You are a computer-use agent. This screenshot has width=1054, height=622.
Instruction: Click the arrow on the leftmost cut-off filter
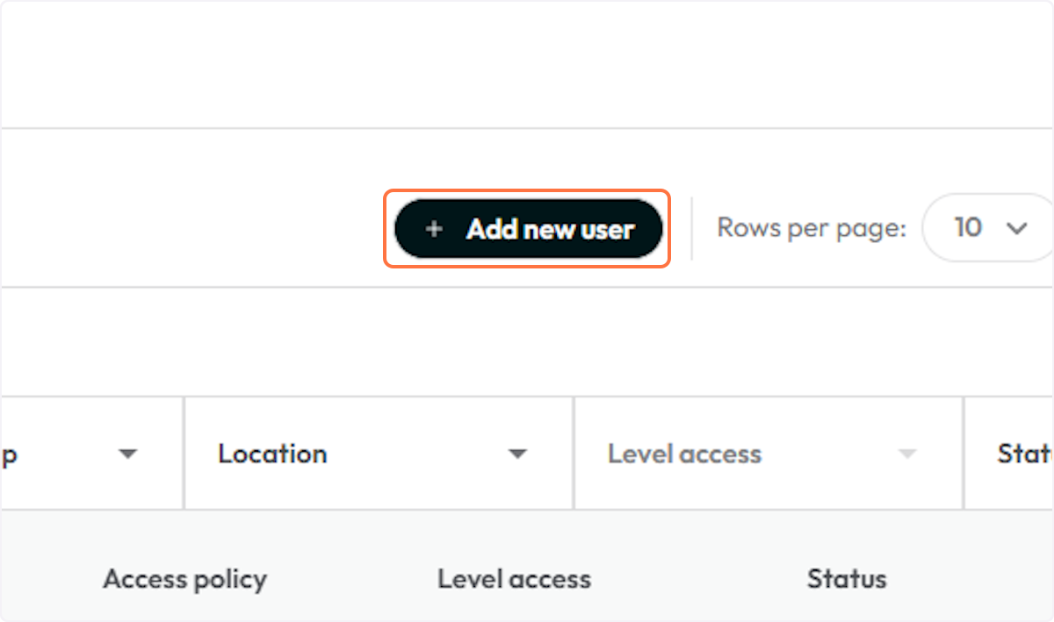click(128, 454)
